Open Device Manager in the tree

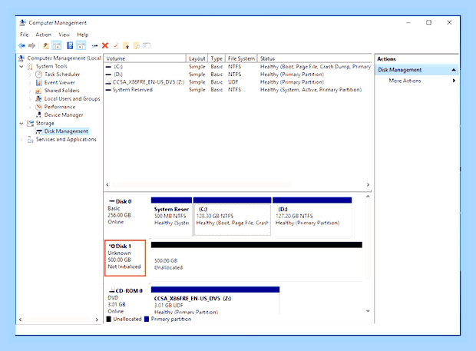[64, 114]
